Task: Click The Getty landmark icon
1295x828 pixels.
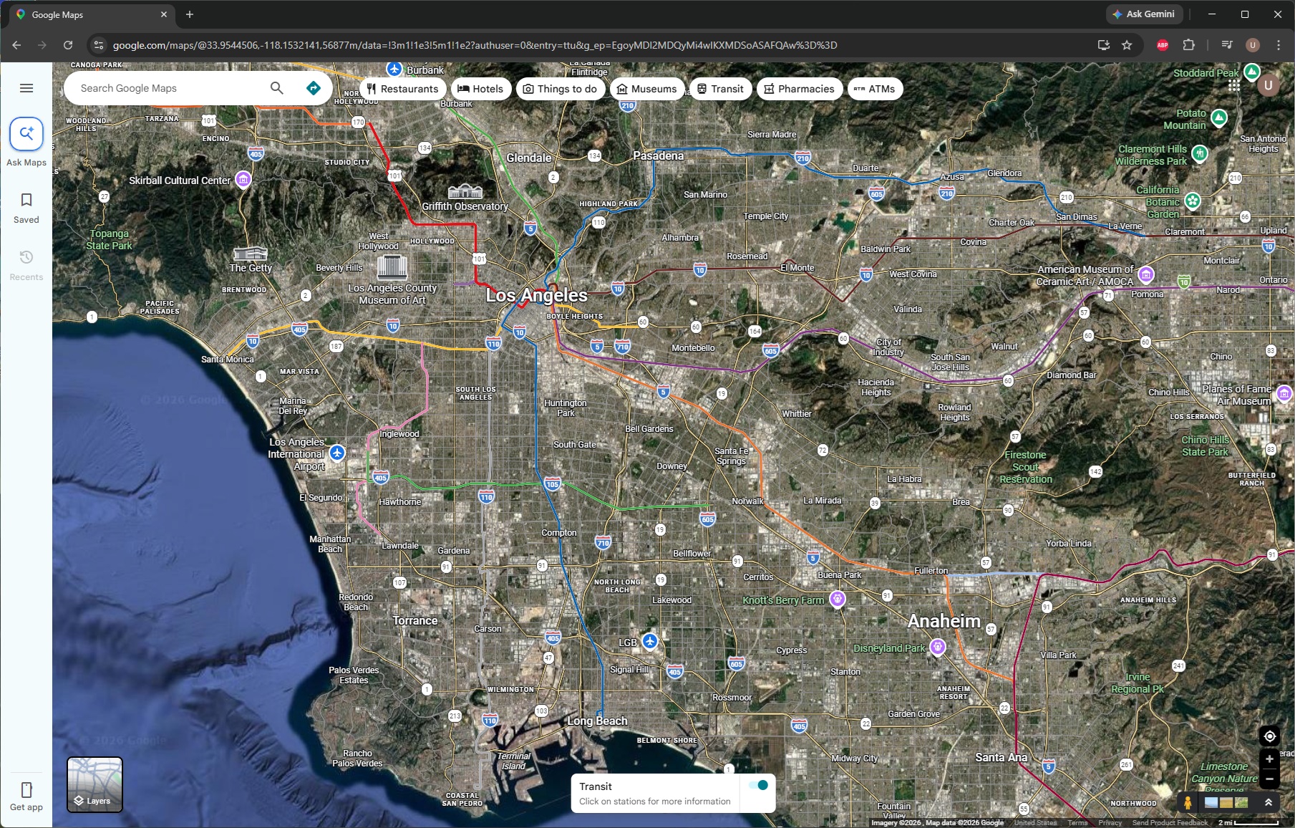Action: coord(251,254)
